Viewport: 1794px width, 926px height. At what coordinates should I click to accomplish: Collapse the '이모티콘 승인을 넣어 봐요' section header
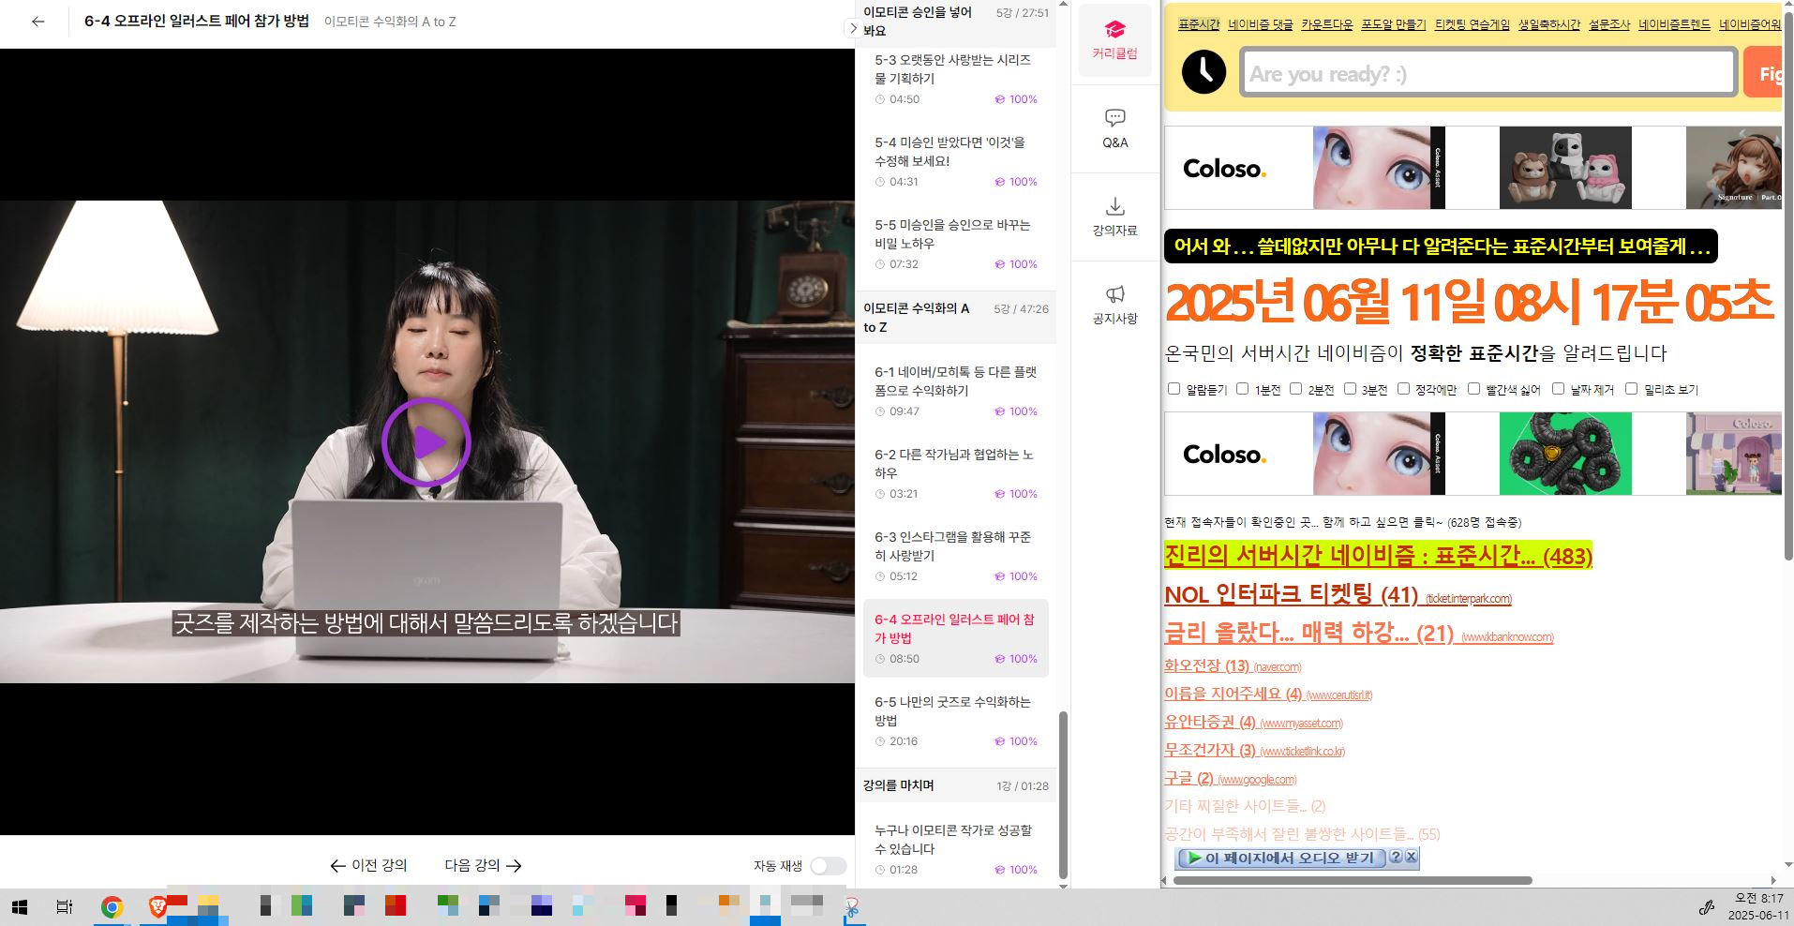(955, 22)
